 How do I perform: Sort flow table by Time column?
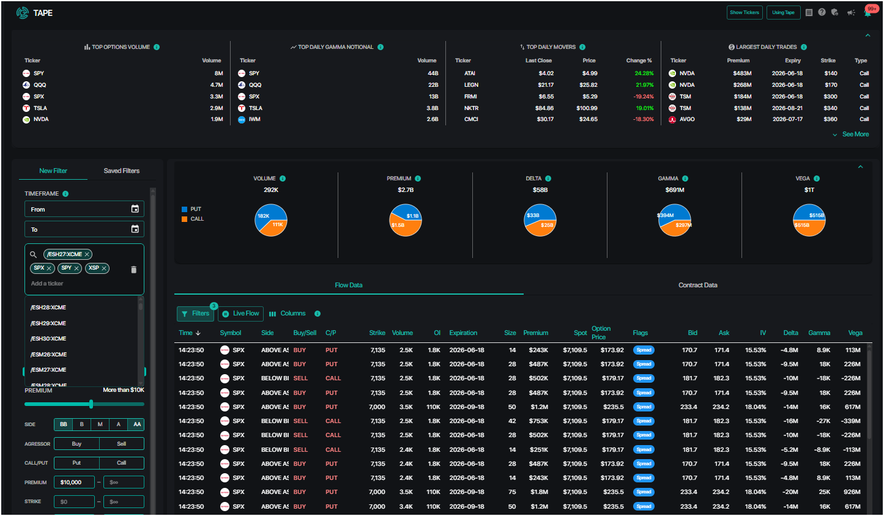(190, 333)
